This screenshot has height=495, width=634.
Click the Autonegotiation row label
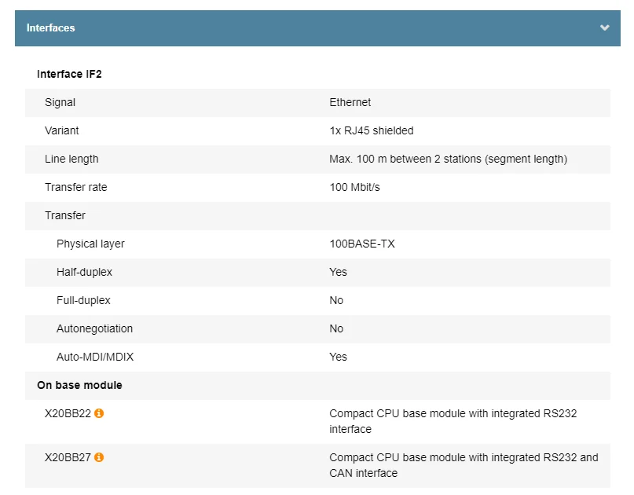coord(94,328)
